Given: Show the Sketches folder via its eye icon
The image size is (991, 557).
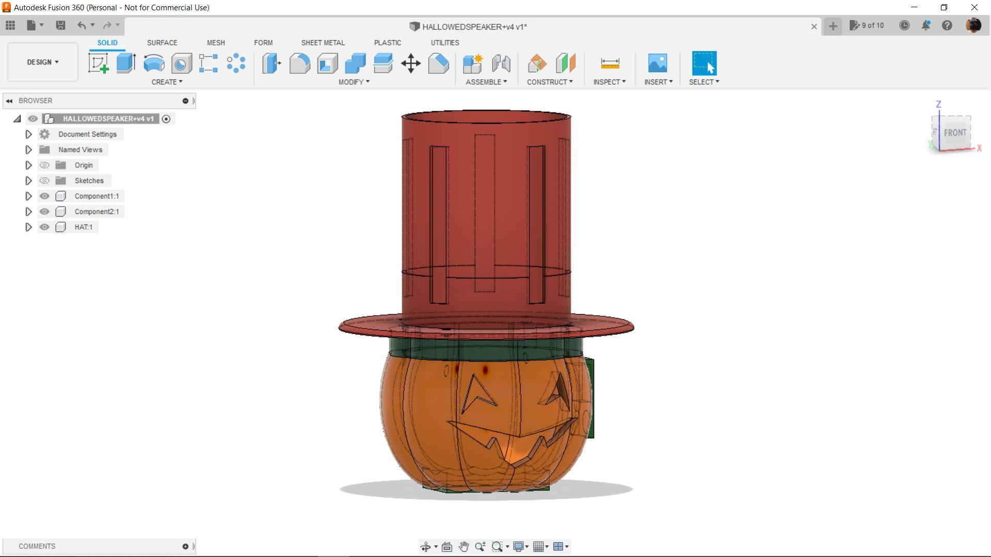Looking at the screenshot, I should point(44,181).
